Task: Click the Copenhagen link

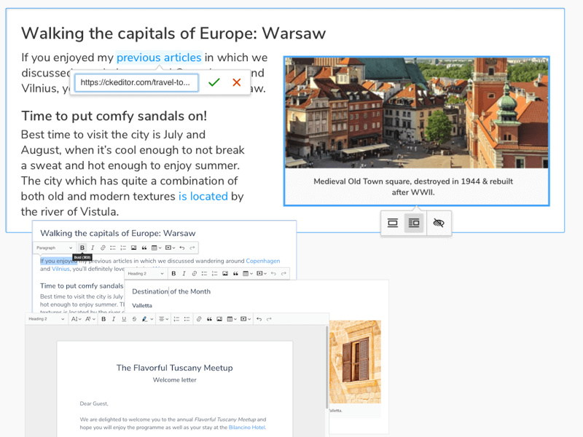Action: (263, 261)
